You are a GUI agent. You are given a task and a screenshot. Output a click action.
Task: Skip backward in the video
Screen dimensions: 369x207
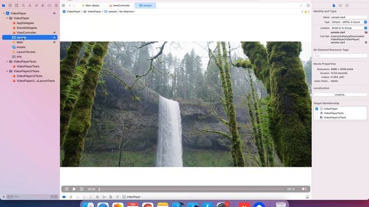point(67,189)
